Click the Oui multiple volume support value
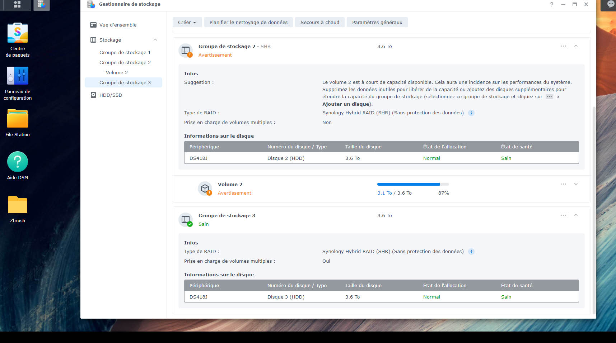Image resolution: width=616 pixels, height=343 pixels. tap(326, 261)
